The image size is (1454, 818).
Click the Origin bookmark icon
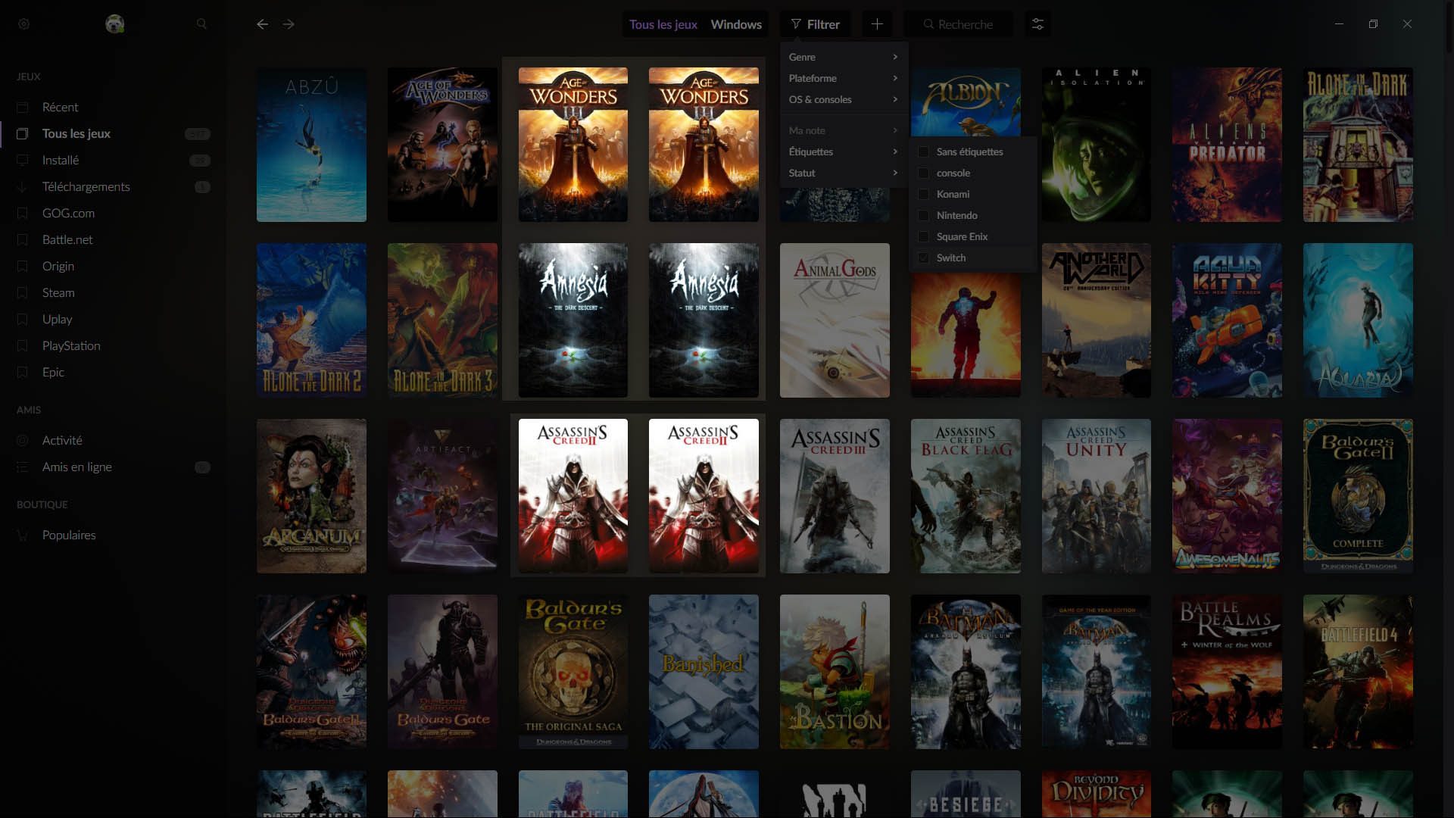coord(23,267)
